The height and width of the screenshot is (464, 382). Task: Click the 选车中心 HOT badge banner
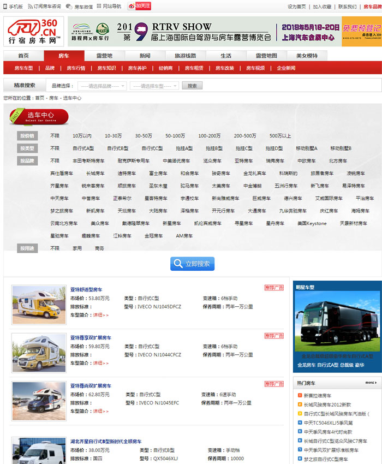click(39, 116)
